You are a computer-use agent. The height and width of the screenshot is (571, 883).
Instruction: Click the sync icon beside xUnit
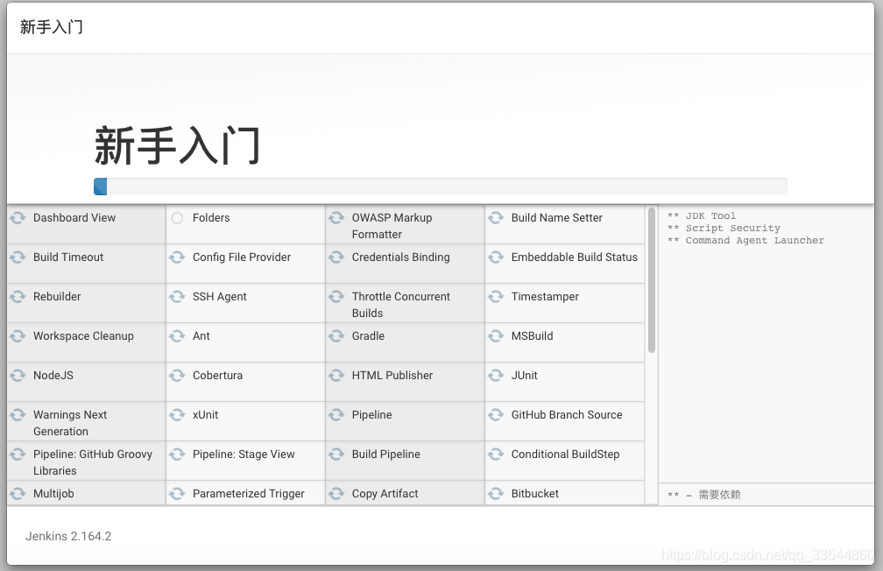tap(177, 415)
